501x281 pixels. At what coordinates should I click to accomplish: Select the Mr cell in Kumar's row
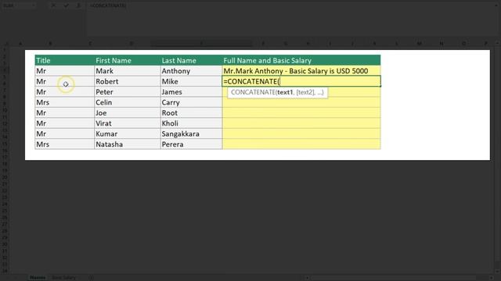click(64, 133)
